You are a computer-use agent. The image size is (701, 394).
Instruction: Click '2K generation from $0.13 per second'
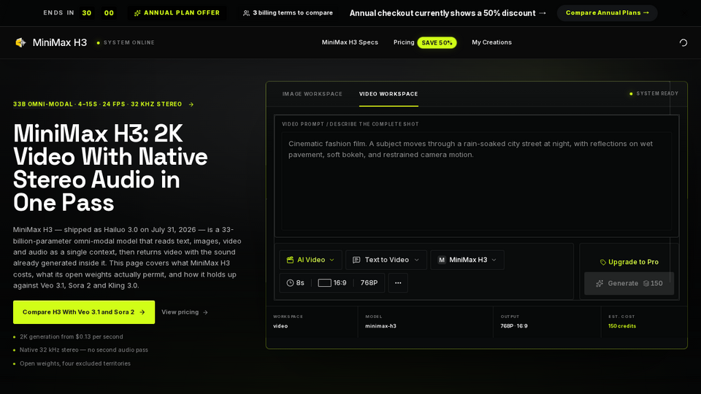tap(72, 337)
